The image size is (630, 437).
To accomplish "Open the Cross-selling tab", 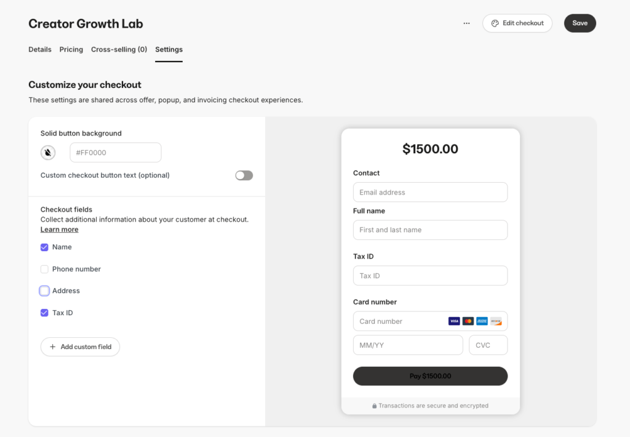I will (119, 49).
